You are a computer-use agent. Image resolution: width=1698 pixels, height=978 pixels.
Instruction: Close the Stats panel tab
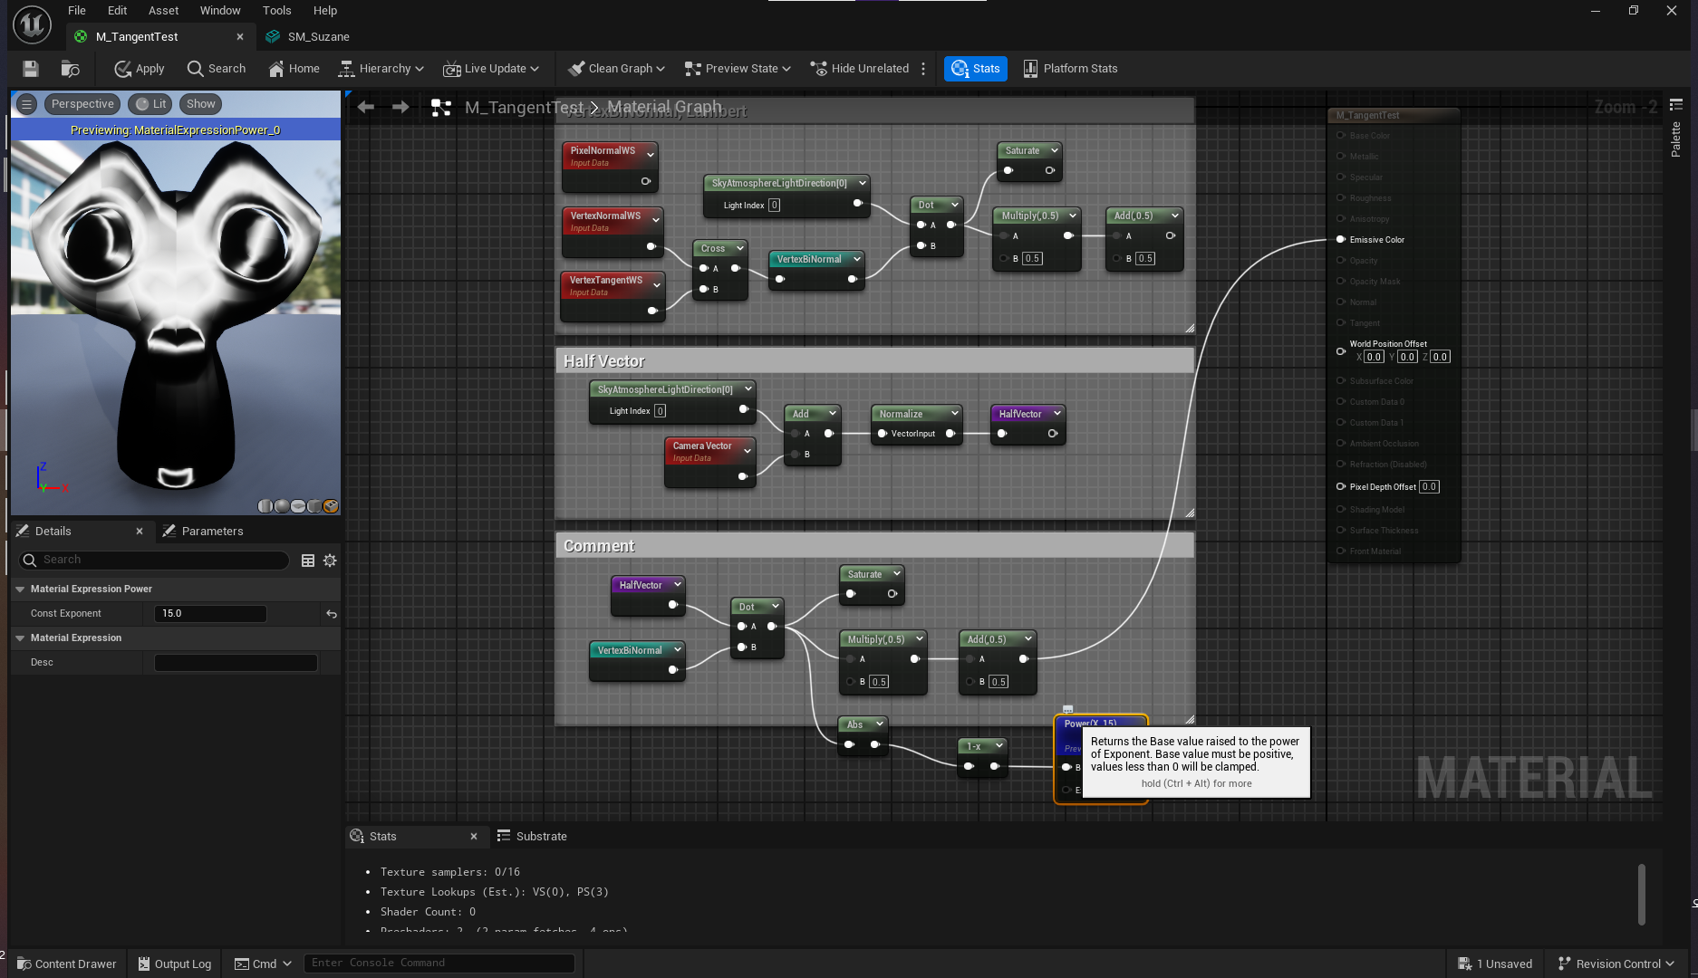[x=474, y=837]
